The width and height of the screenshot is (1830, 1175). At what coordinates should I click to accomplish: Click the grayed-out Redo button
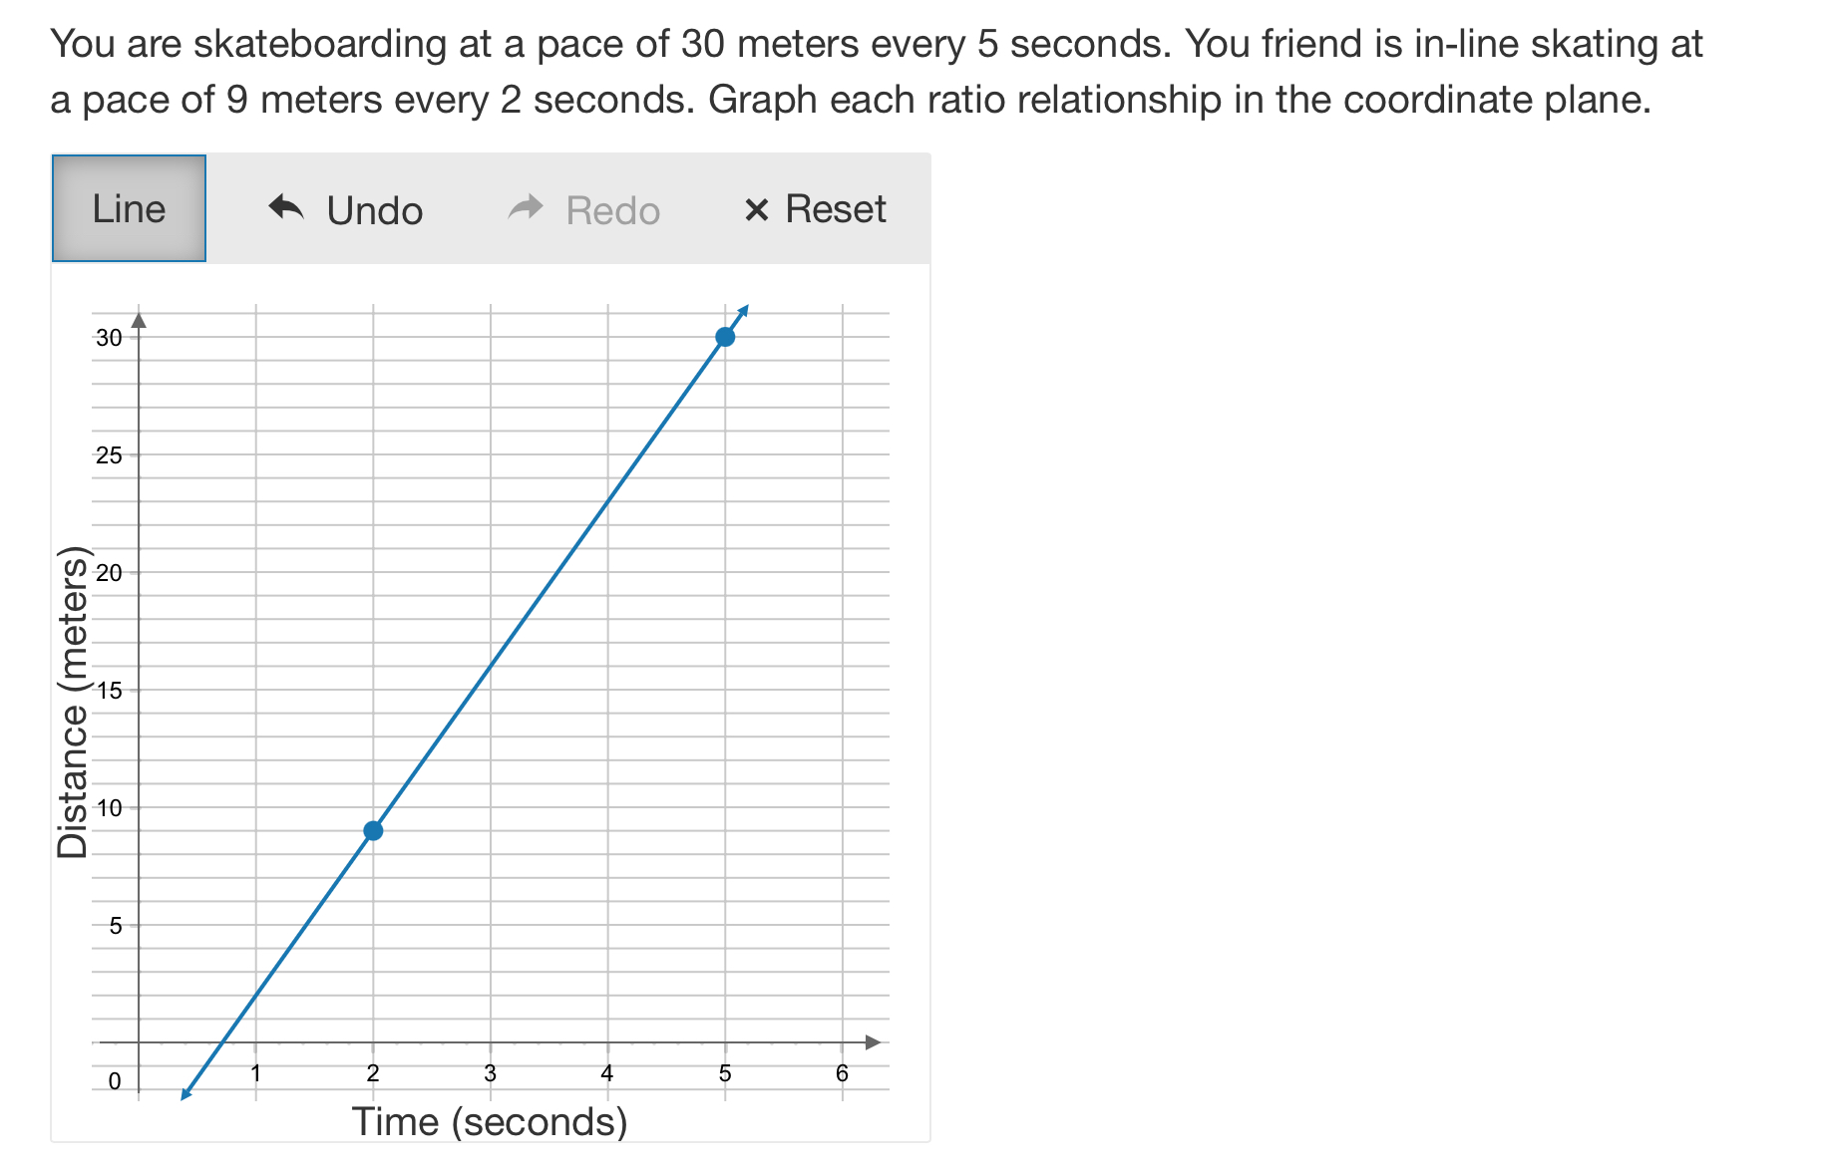pyautogui.click(x=583, y=209)
